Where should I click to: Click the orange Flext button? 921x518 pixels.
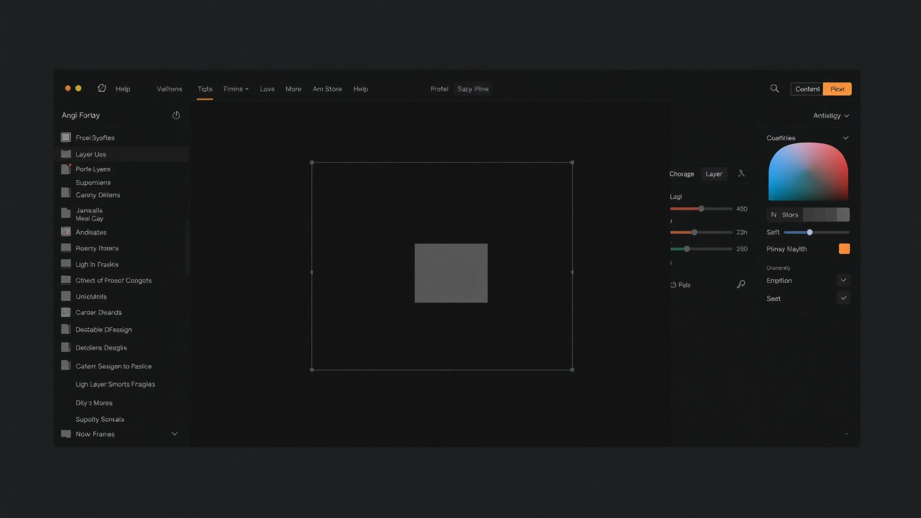tap(838, 89)
